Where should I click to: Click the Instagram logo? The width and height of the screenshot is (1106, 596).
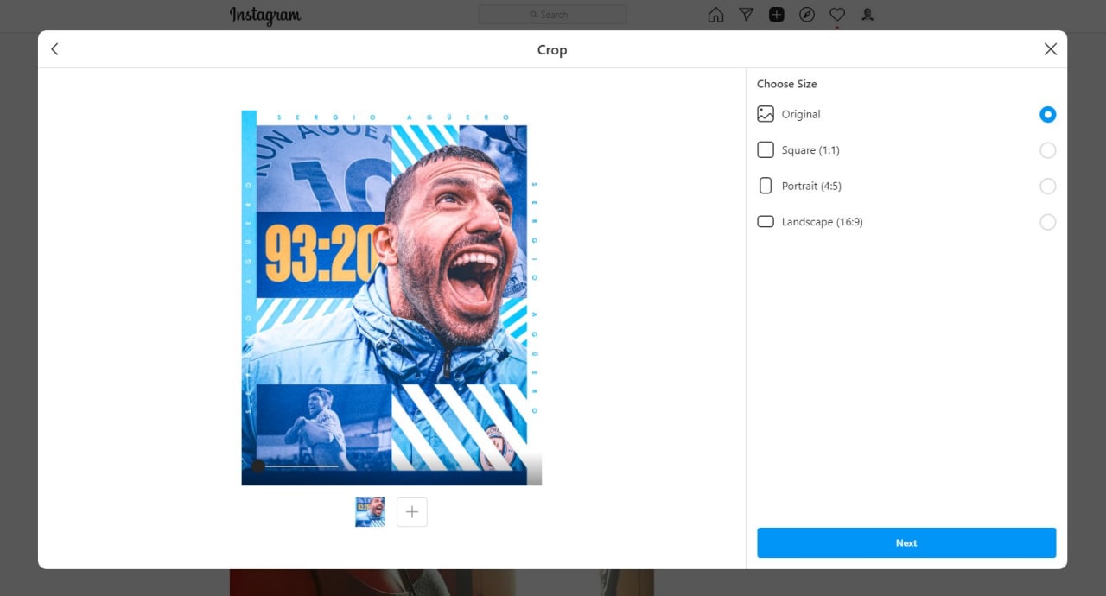coord(265,16)
